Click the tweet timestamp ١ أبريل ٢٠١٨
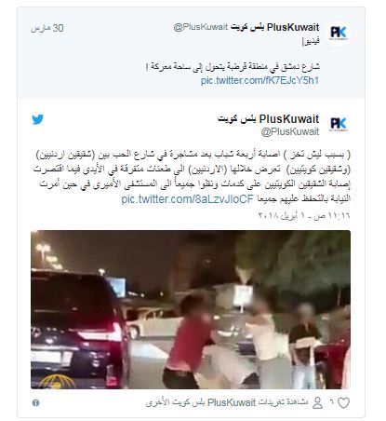 click(x=304, y=215)
